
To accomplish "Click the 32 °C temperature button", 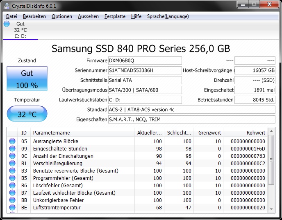I will click(x=27, y=114).
